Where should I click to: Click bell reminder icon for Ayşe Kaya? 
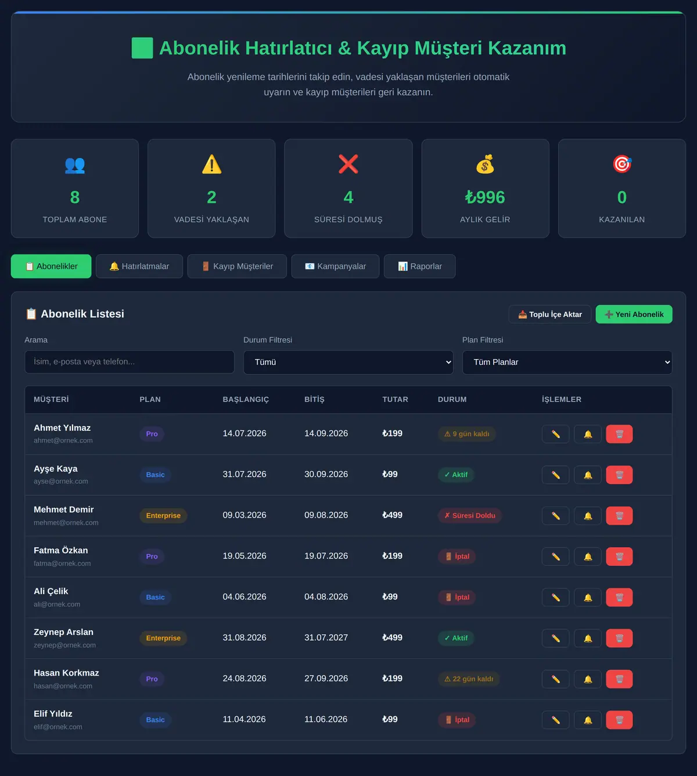[x=588, y=475]
